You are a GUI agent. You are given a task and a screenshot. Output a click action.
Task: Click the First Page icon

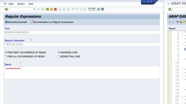[73, 9]
